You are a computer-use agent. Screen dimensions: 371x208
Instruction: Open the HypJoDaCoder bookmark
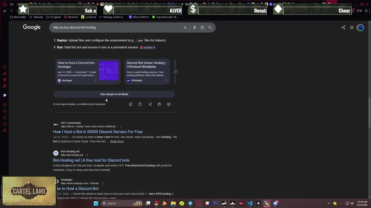point(165,17)
